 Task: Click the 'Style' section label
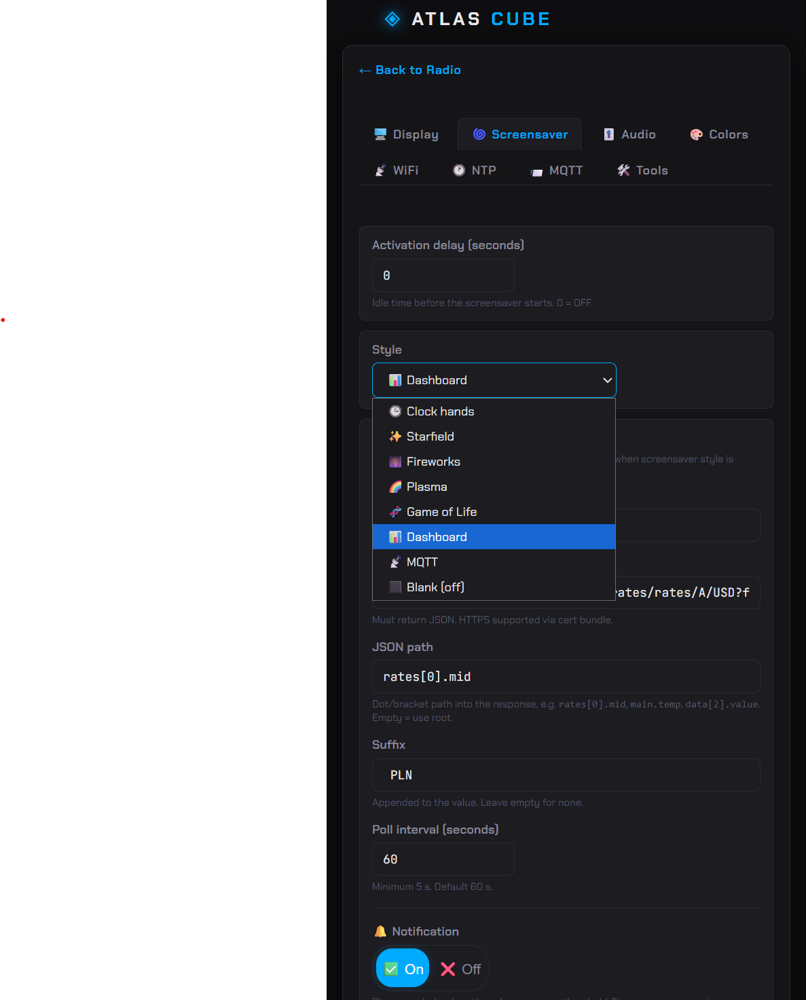387,350
